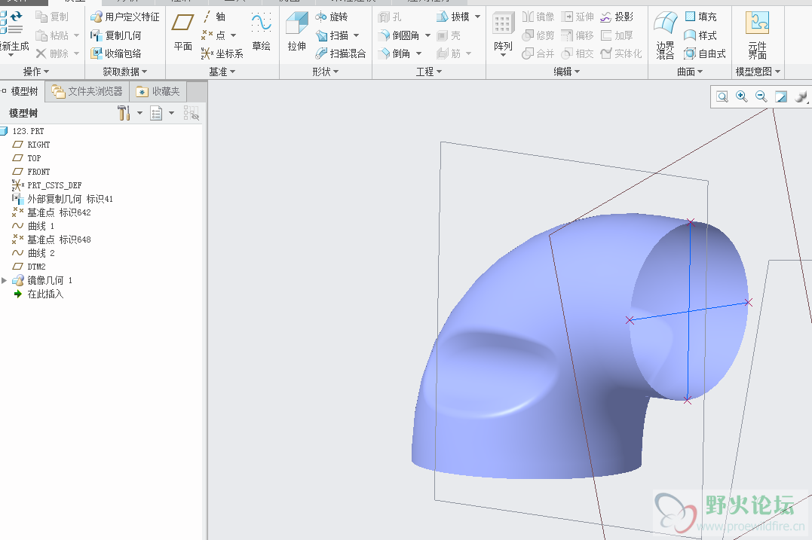Open the 模型意图 group dropdown
Viewport: 812px width, 540px height.
[x=758, y=72]
